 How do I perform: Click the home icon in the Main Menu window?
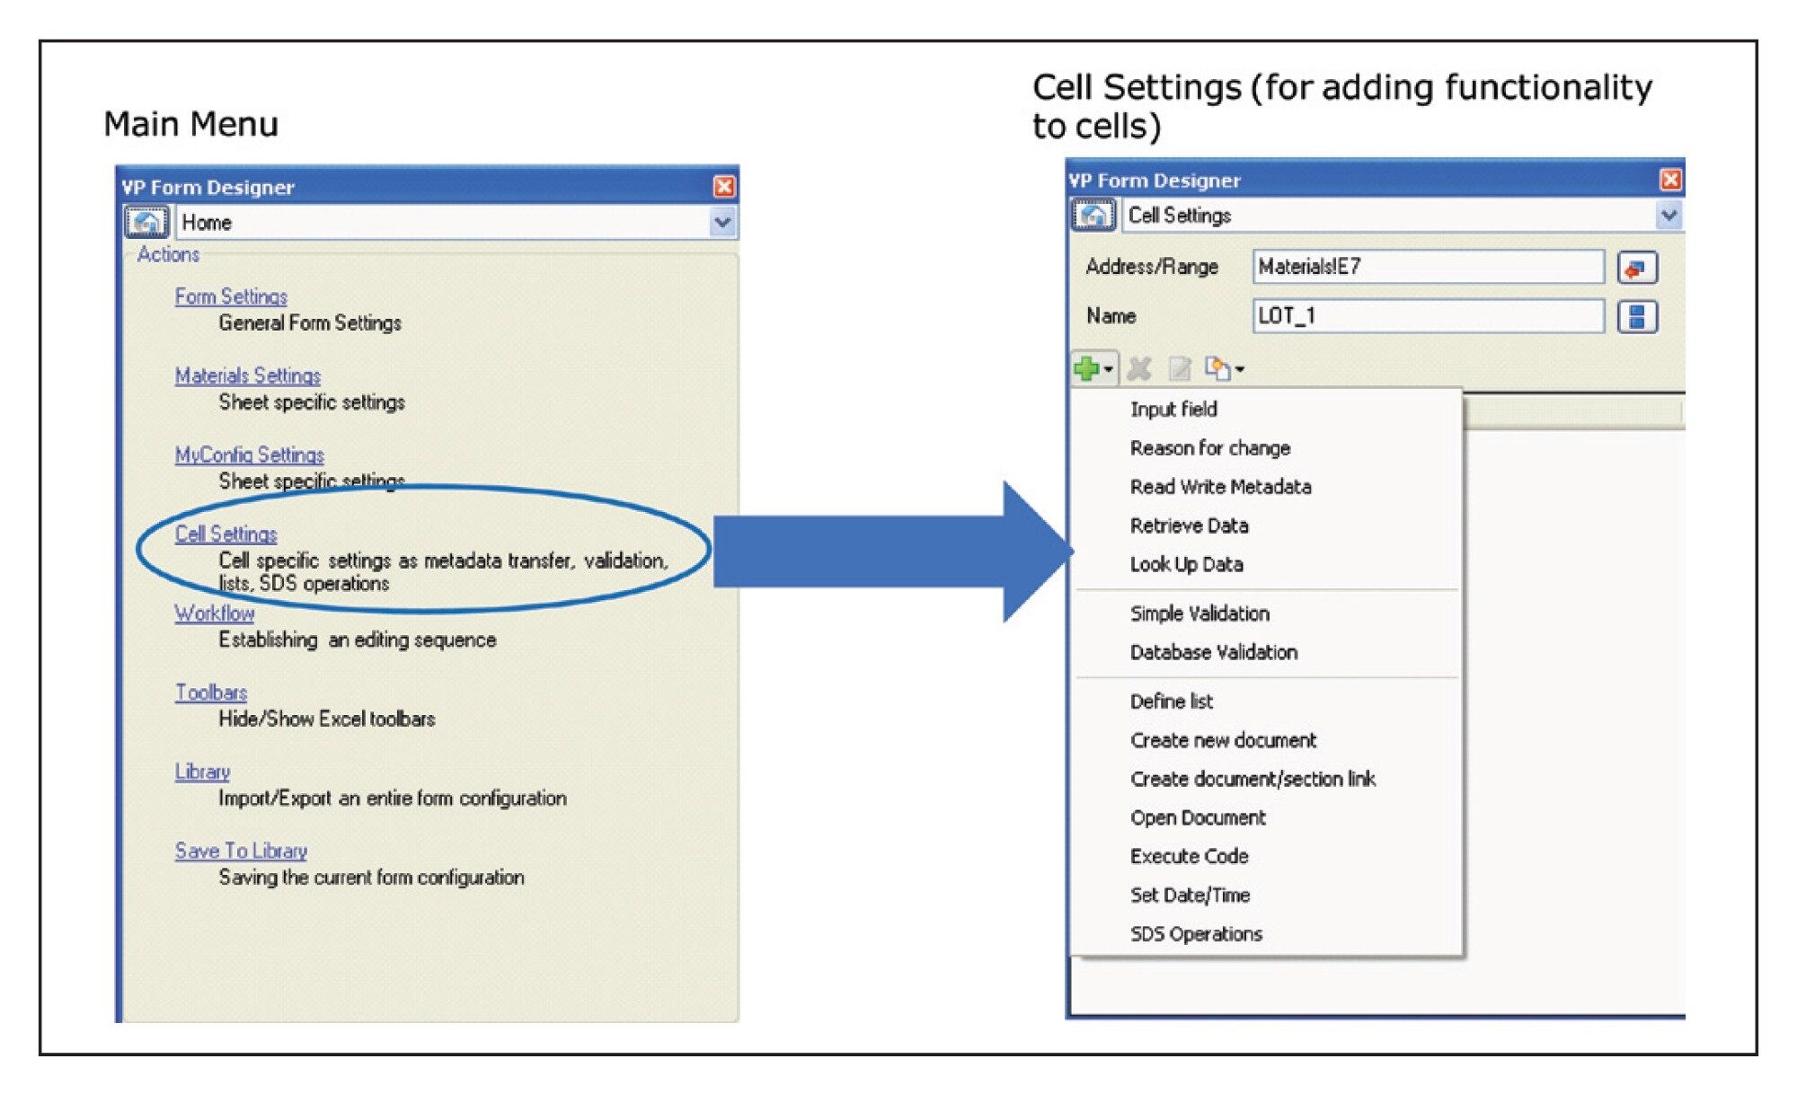(146, 222)
